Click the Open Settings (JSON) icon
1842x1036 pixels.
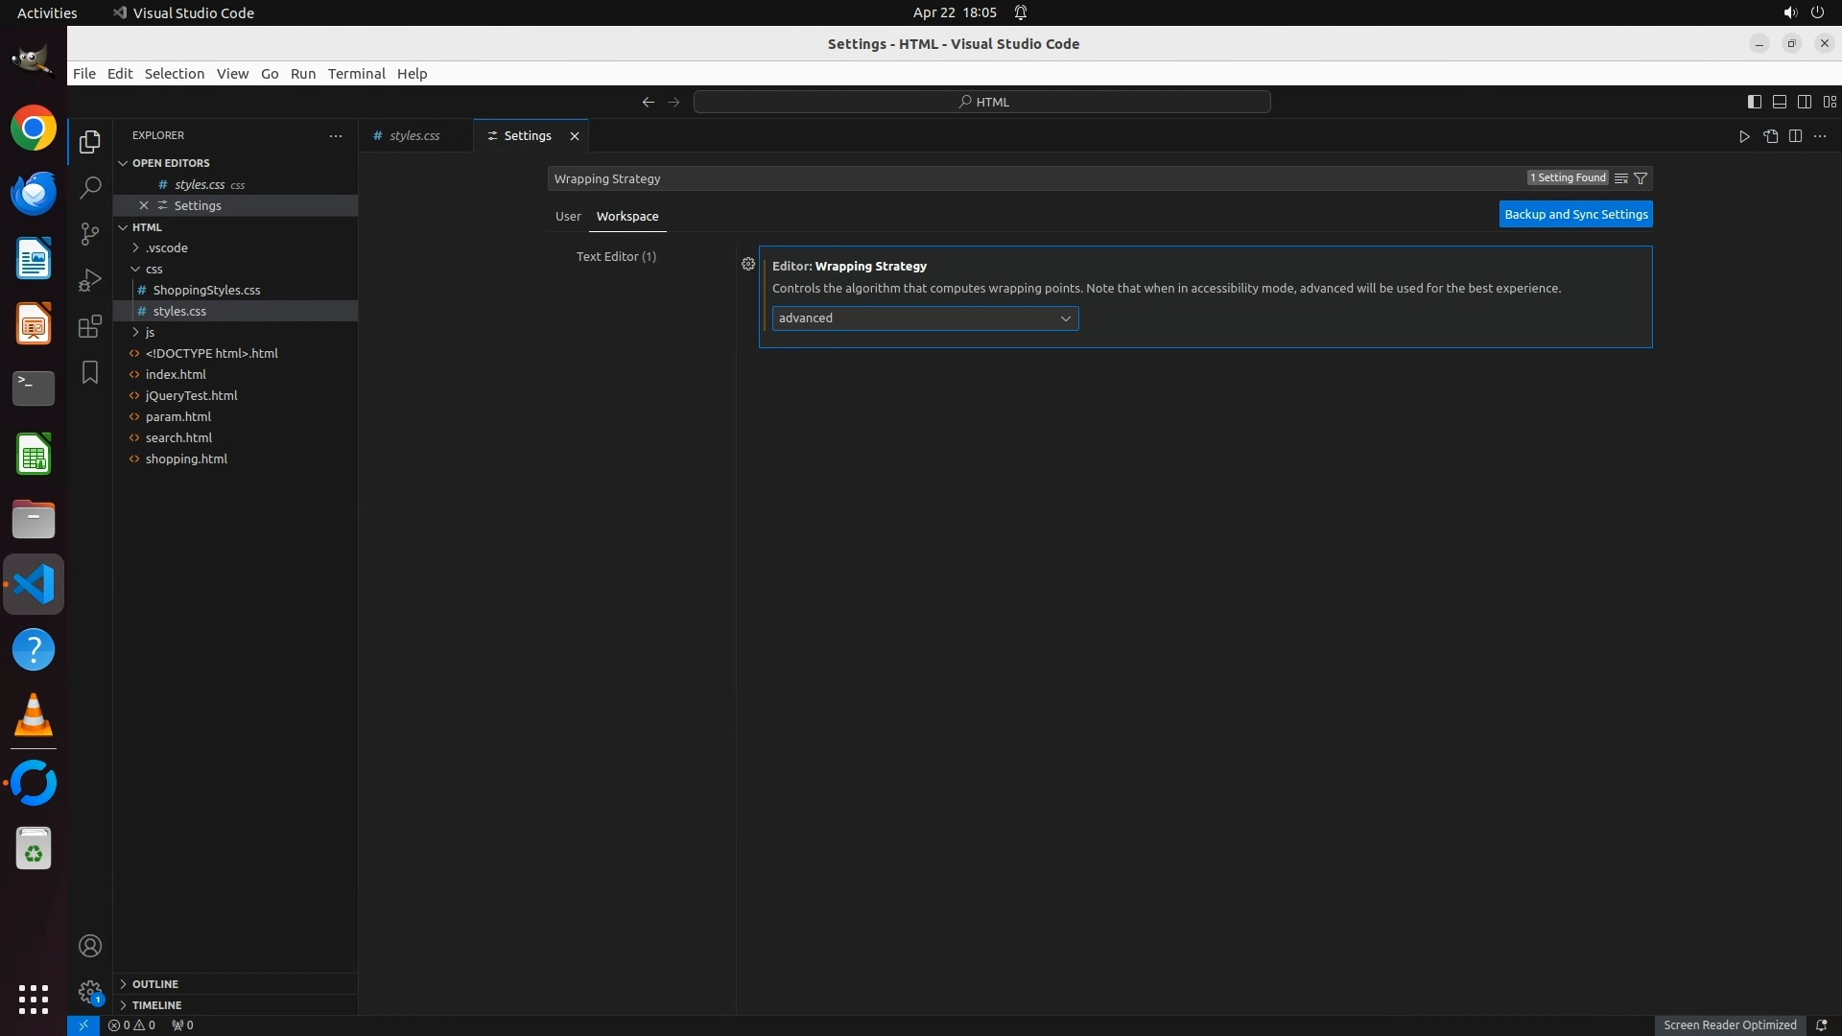pyautogui.click(x=1770, y=136)
